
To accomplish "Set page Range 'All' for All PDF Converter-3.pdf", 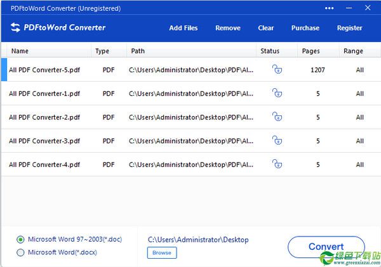I will coord(360,141).
